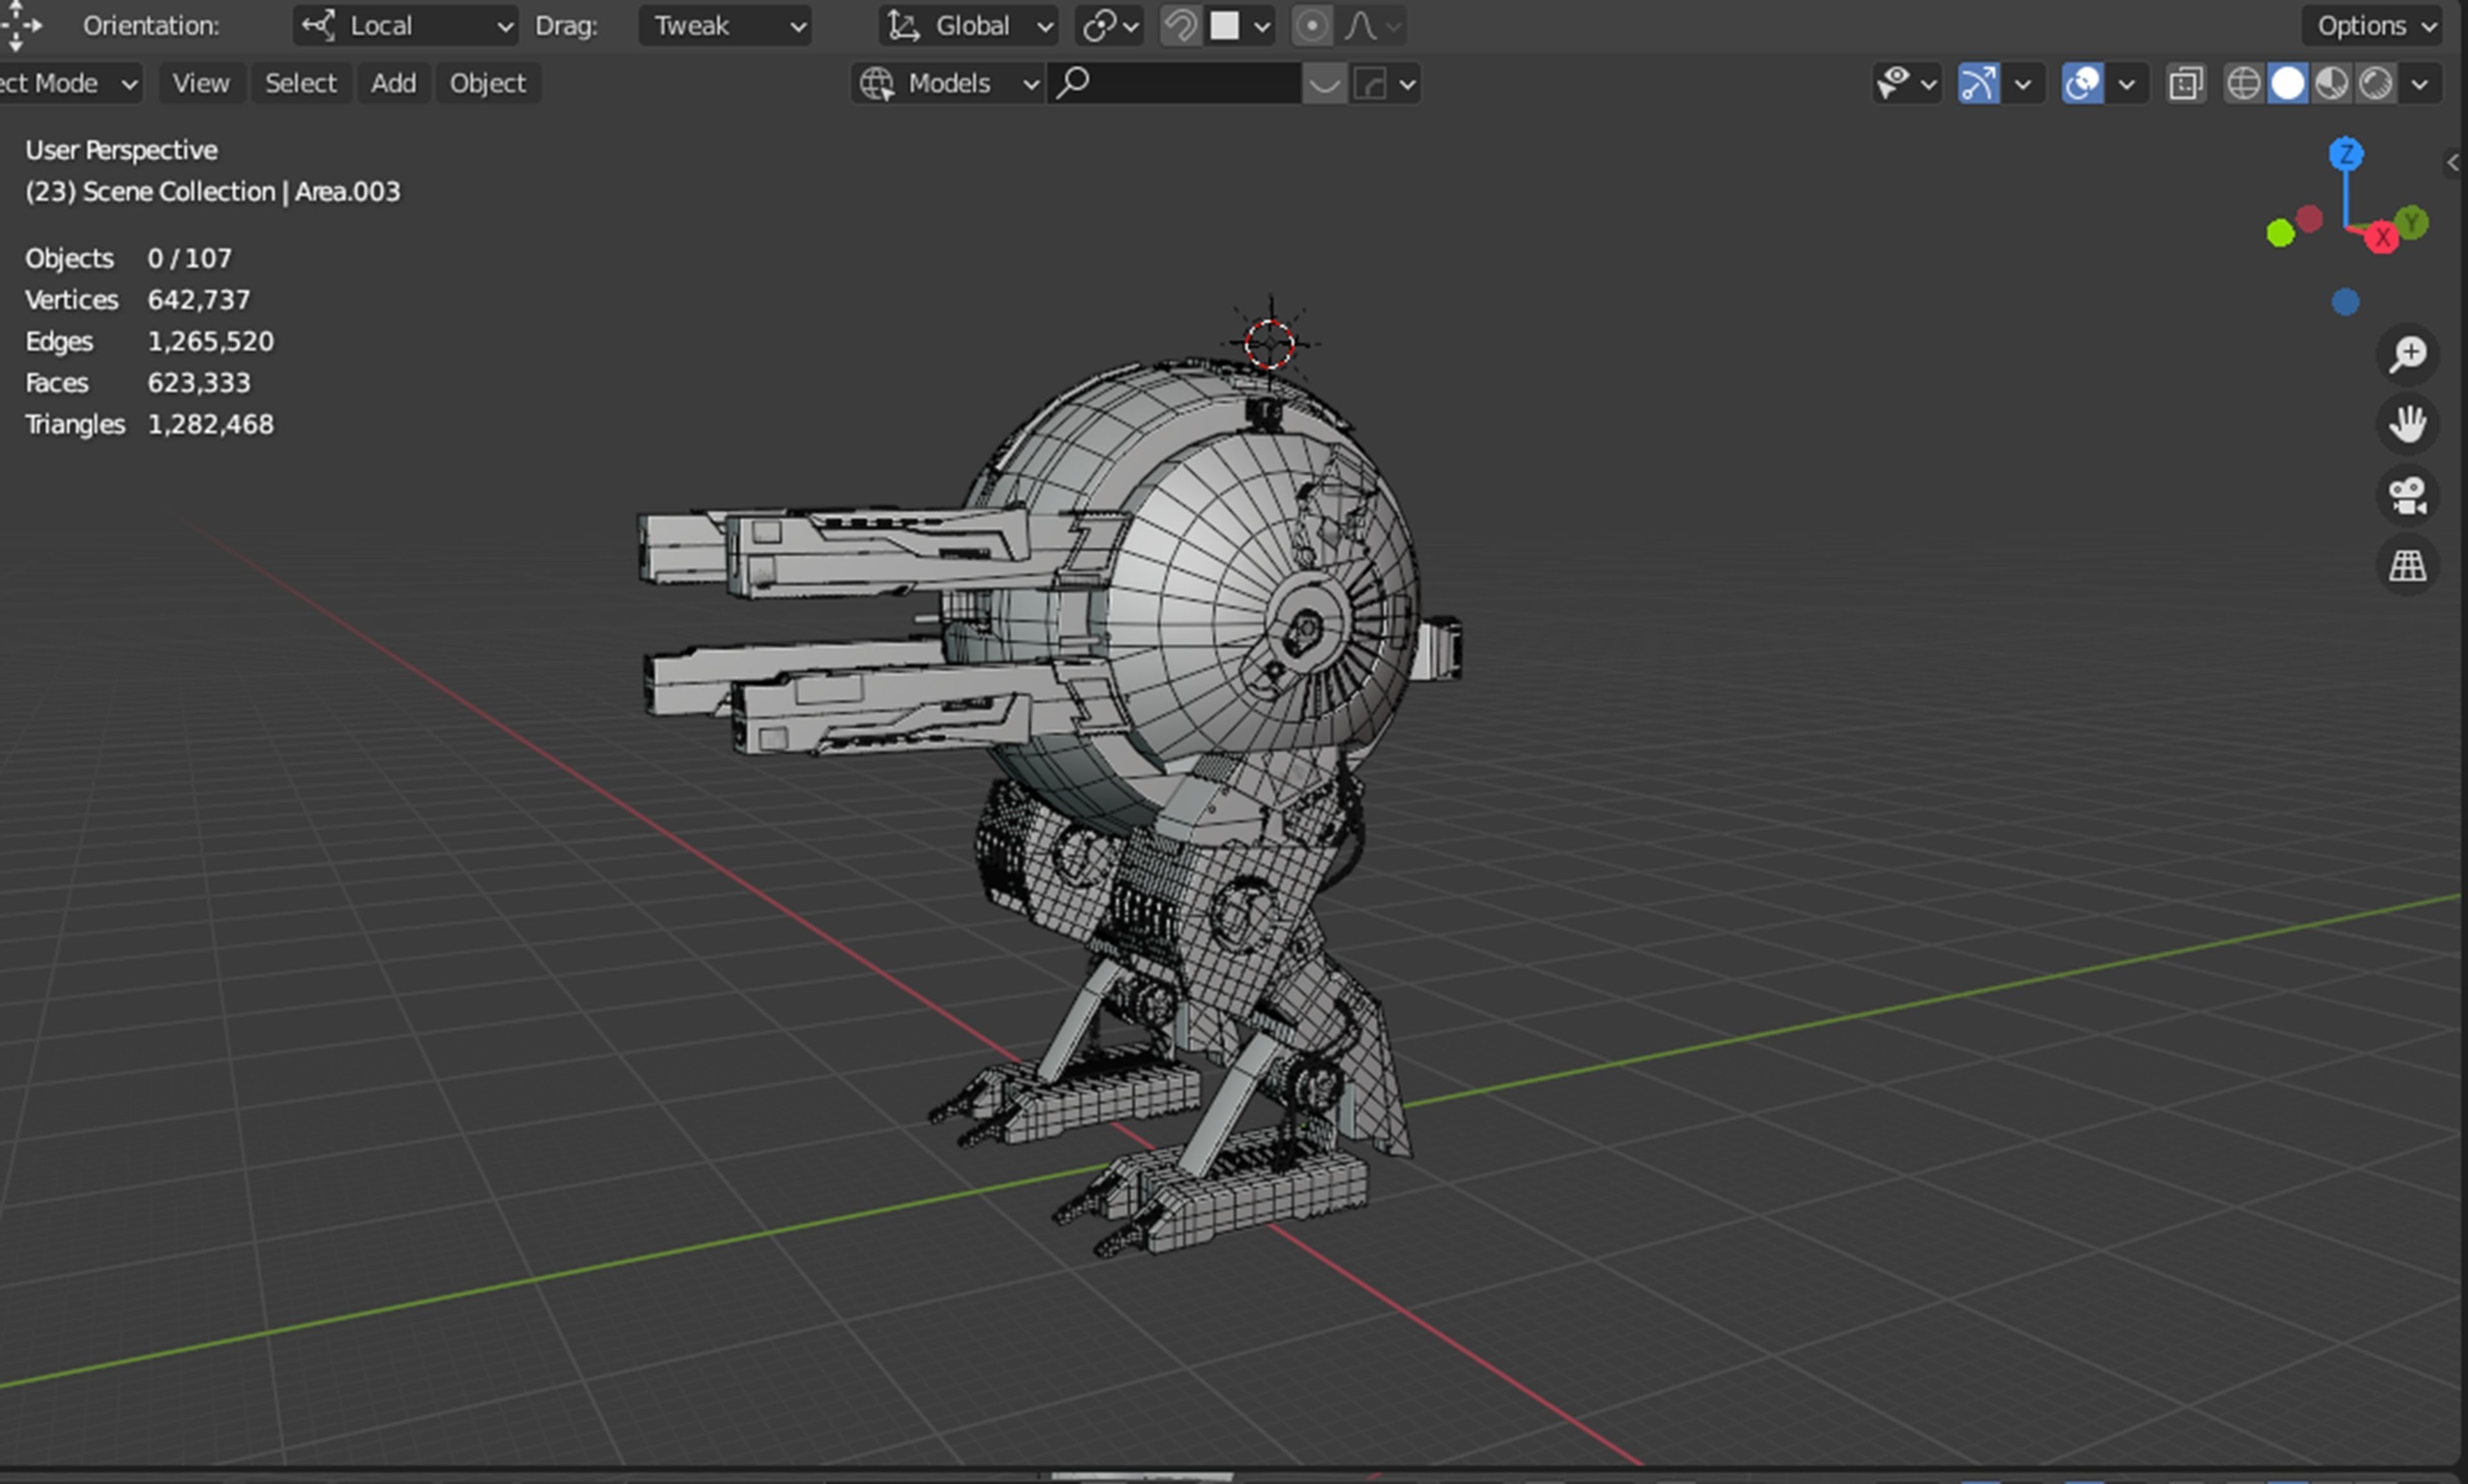Viewport: 2468px width, 1484px height.
Task: Click the Zoom magnifier in viewport sidebar
Action: coord(2408,352)
